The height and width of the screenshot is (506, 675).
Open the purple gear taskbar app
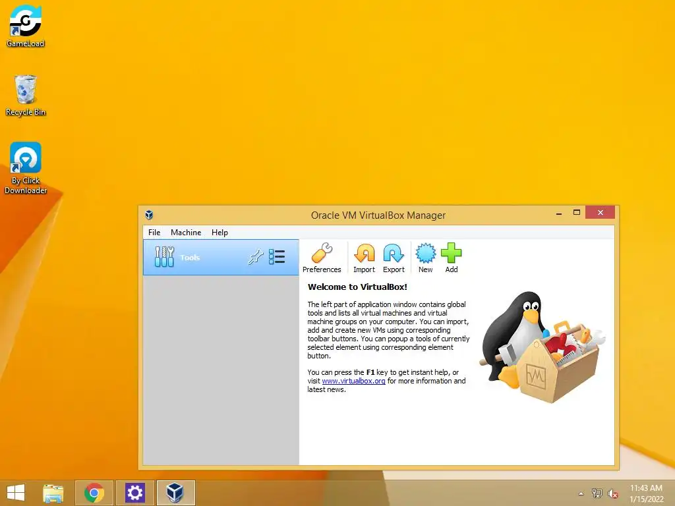pyautogui.click(x=134, y=493)
